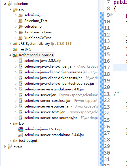Viewport: 127px width, 166px height.
Task: Expand the selenium_2 package
Action: pyautogui.click(x=16, y=15)
